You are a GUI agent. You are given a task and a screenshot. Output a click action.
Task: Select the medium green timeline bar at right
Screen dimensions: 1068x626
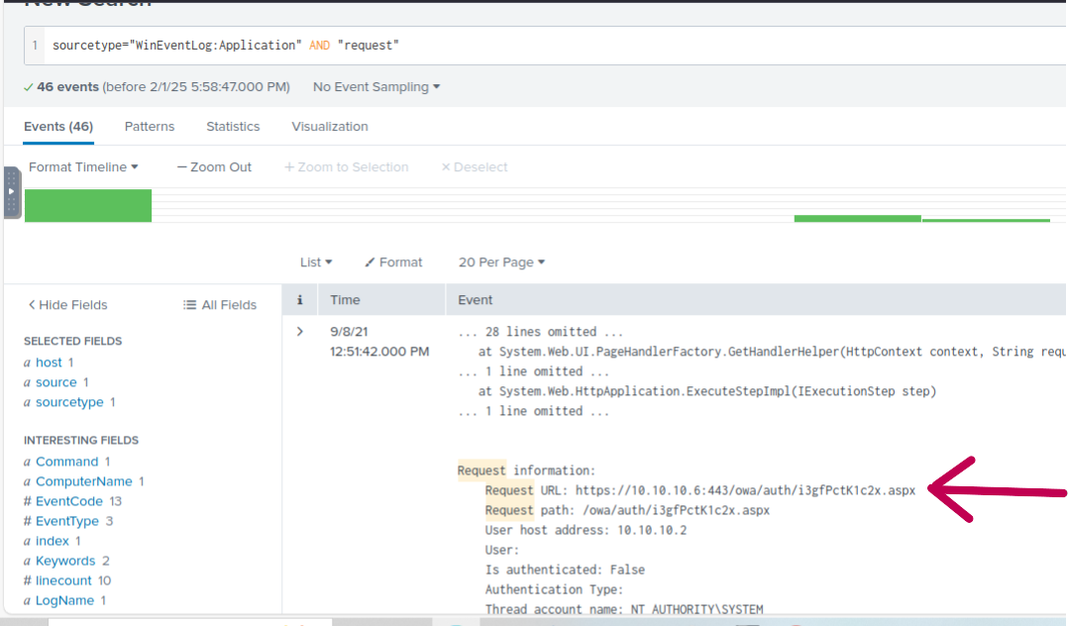858,219
